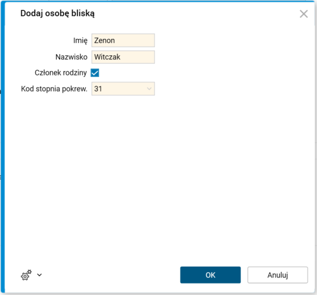Click the Imię label
This screenshot has width=317, height=295.
(x=80, y=40)
